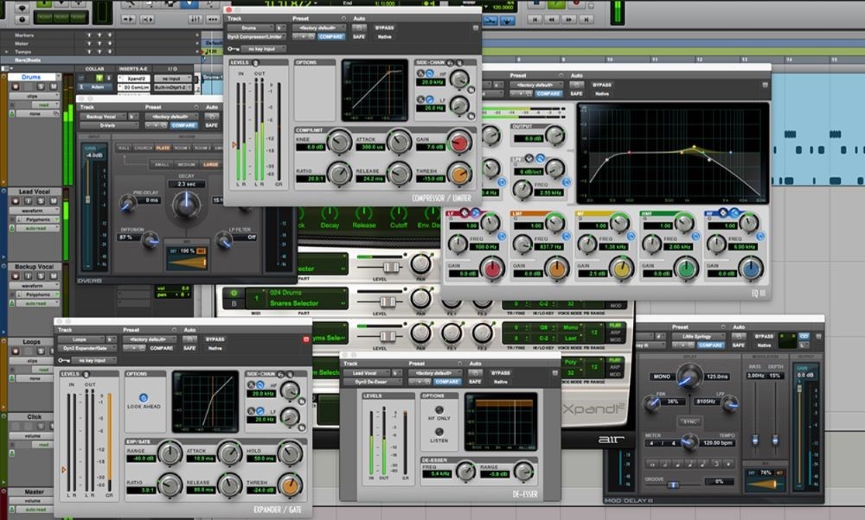Open Mod Delay Little Springy preset menu
The image size is (865, 520).
(696, 336)
